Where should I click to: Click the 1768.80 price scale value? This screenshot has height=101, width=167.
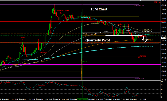pos(164,71)
